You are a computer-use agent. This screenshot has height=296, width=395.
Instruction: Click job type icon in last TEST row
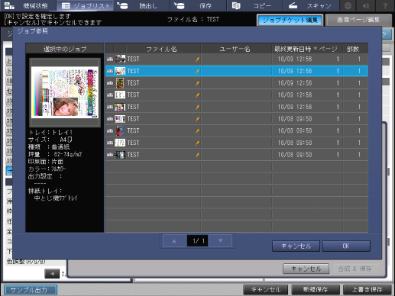(110, 155)
